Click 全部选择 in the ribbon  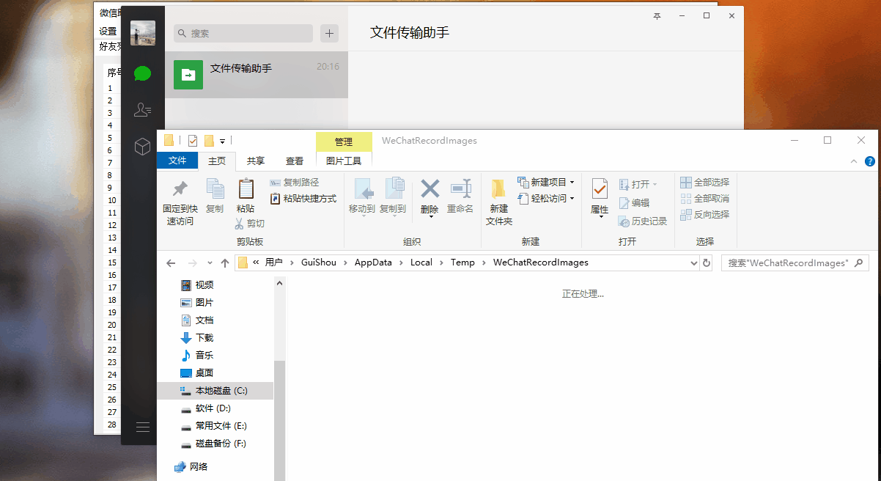[704, 182]
